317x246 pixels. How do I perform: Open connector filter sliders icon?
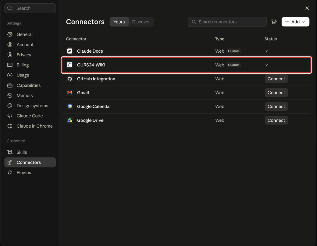tap(274, 22)
